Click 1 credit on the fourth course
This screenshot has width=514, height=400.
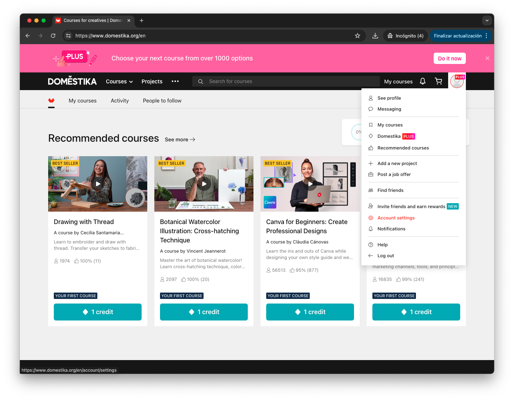(x=416, y=312)
